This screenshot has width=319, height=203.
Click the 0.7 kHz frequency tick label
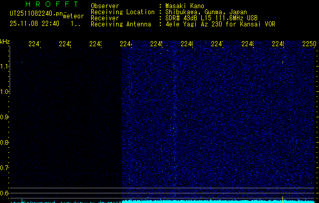click(x=4, y=168)
